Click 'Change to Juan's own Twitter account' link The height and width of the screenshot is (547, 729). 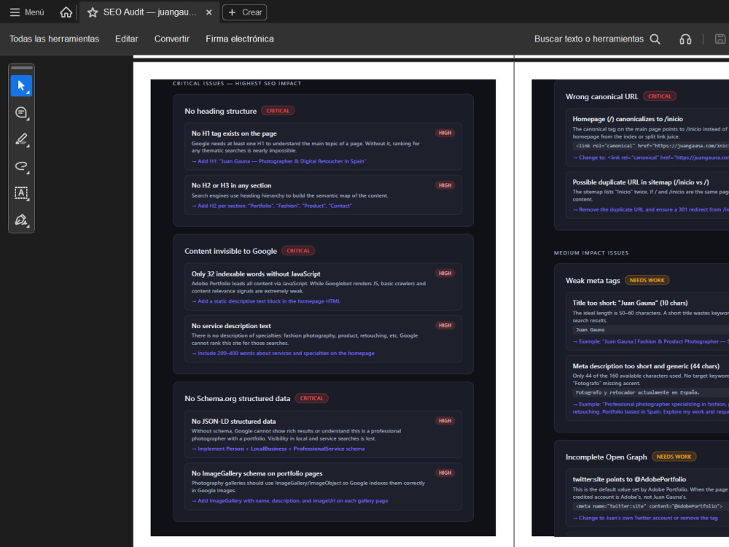(645, 518)
